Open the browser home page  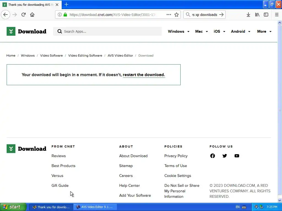(x=32, y=15)
